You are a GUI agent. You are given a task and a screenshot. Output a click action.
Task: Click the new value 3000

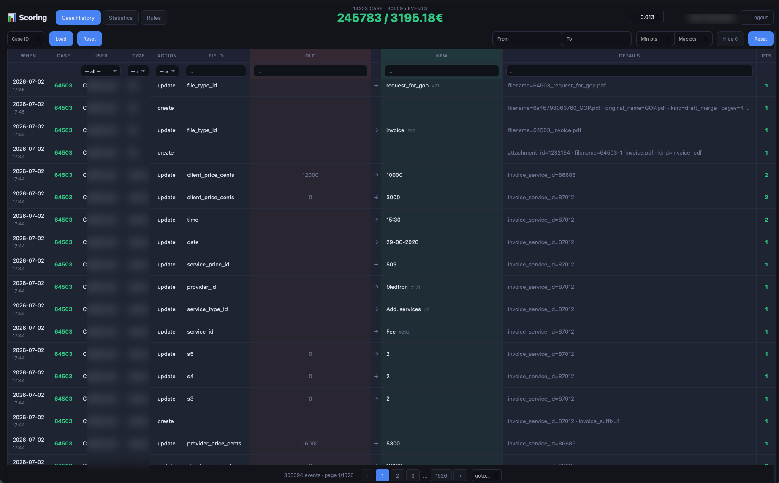point(393,197)
